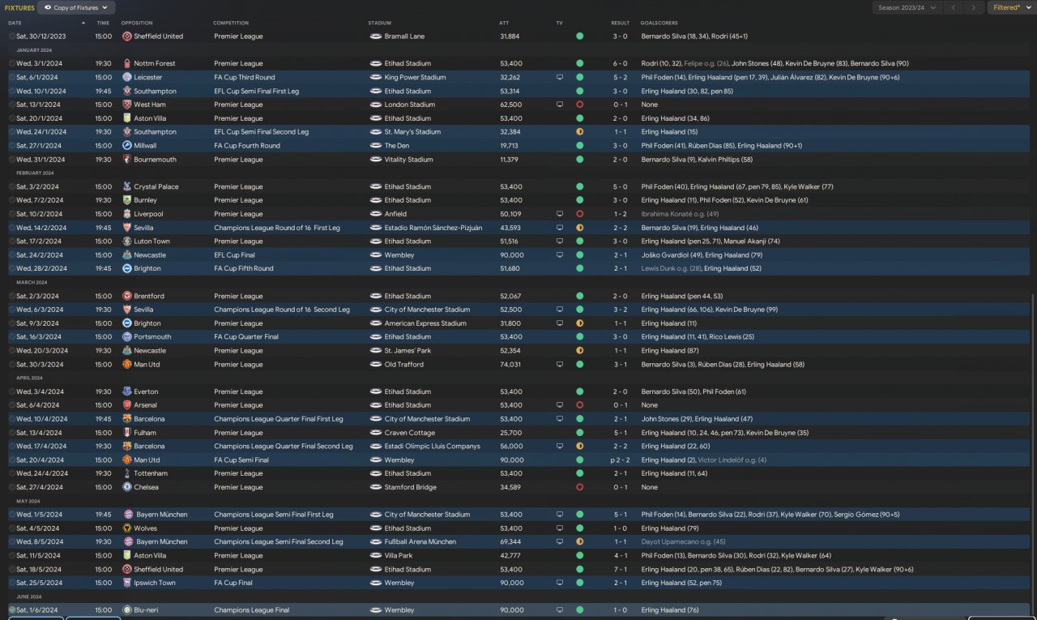Click the Blu-neri club badge
Screen dimensions: 1037x620
[127, 609]
